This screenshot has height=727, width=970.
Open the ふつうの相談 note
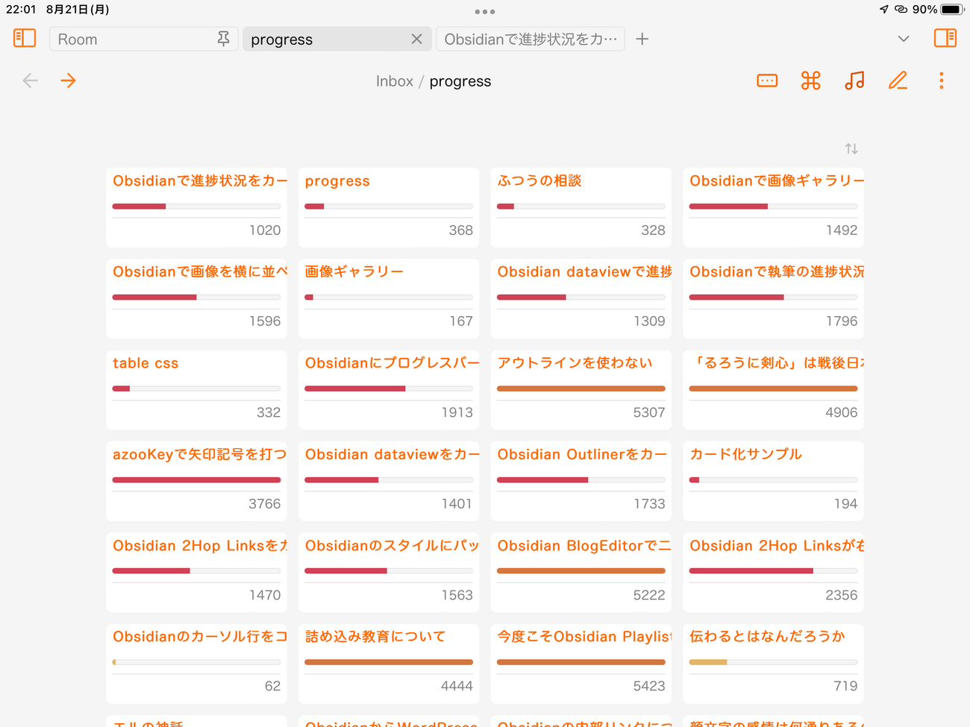click(539, 180)
